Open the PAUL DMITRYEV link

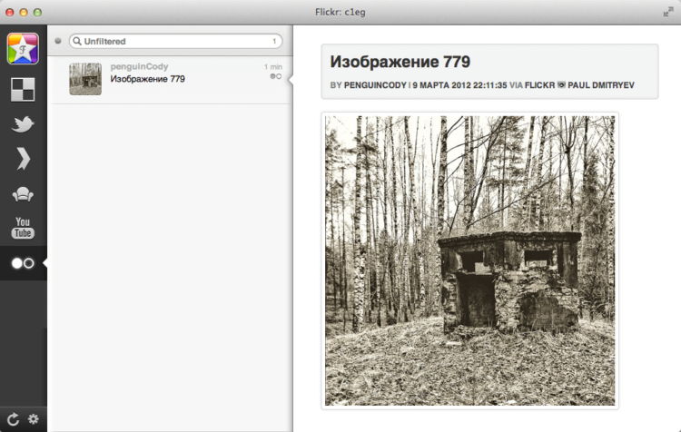click(x=601, y=85)
